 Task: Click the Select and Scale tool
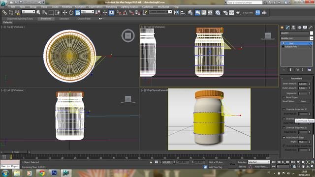coord(78,13)
